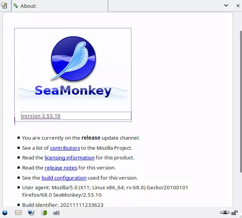The height and width of the screenshot is (218, 242).
Task: Open the licensing information link
Action: coord(69,158)
